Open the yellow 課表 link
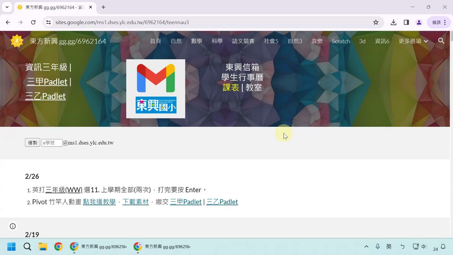The height and width of the screenshot is (255, 453). 231,87
